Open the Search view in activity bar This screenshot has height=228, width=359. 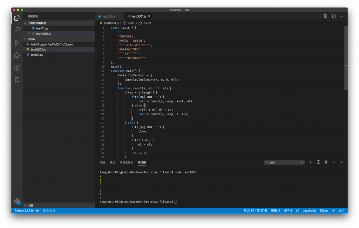tap(17, 30)
